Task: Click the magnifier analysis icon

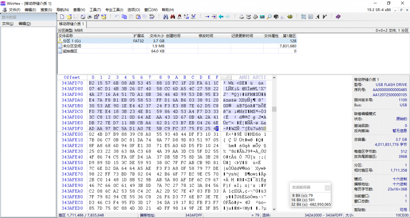Action: [x=269, y=17]
